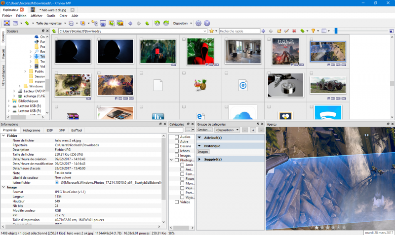Switch to halo wars 2 ok.jpg tab

pyautogui.click(x=52, y=10)
